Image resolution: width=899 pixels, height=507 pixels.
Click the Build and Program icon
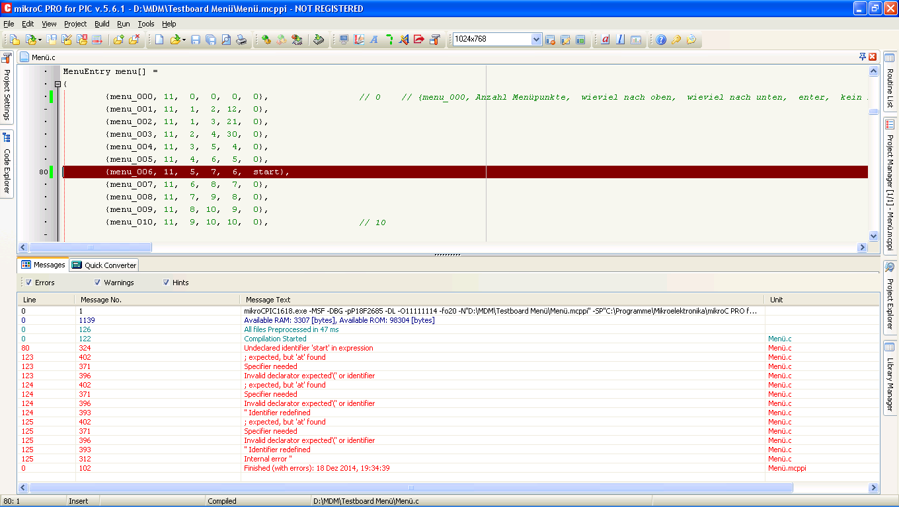click(297, 40)
